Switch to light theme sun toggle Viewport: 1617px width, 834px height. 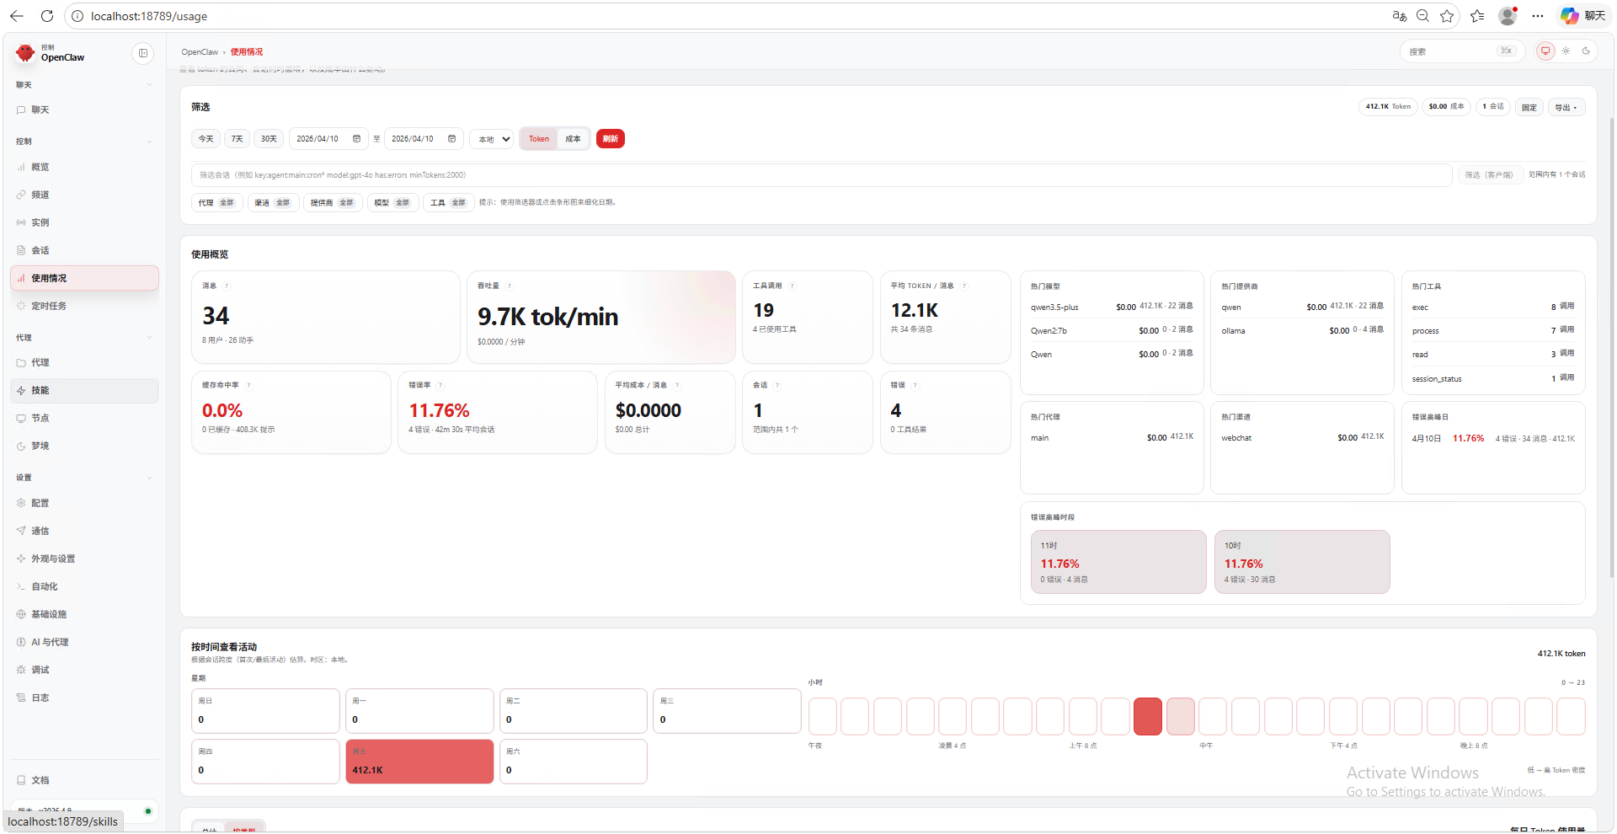point(1566,51)
